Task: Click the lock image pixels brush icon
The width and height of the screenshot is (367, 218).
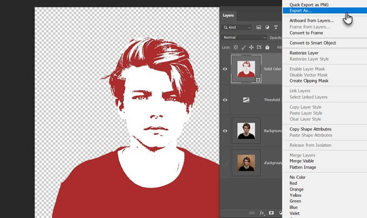Action: tap(244, 47)
